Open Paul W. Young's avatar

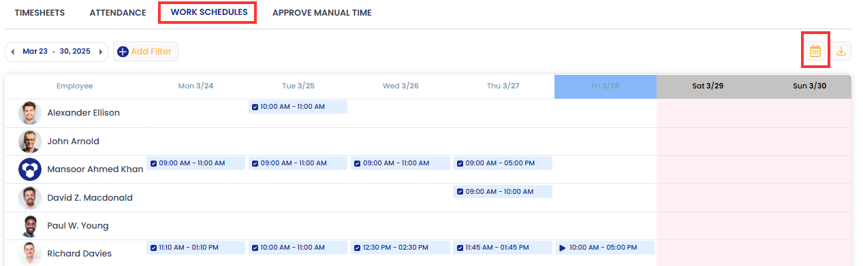pos(29,226)
